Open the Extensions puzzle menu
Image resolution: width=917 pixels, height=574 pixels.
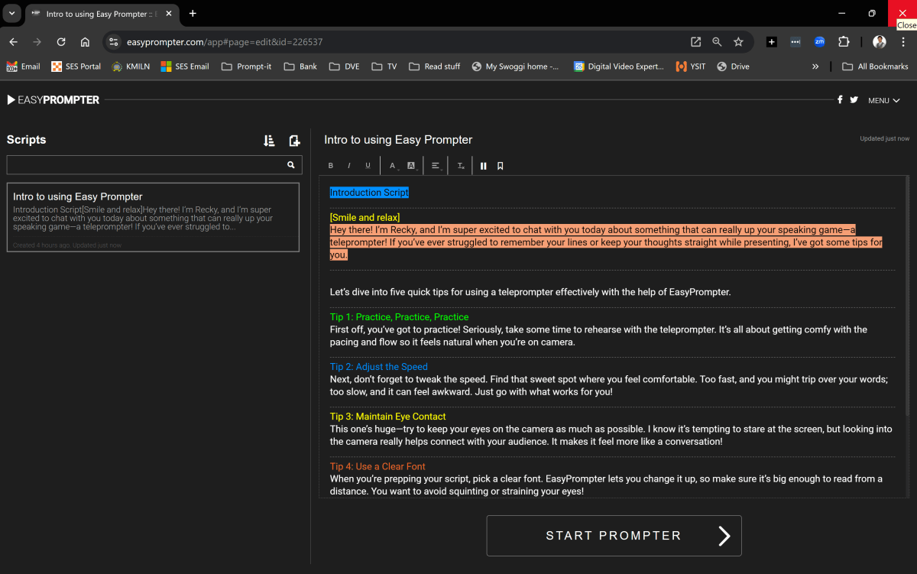pyautogui.click(x=844, y=42)
